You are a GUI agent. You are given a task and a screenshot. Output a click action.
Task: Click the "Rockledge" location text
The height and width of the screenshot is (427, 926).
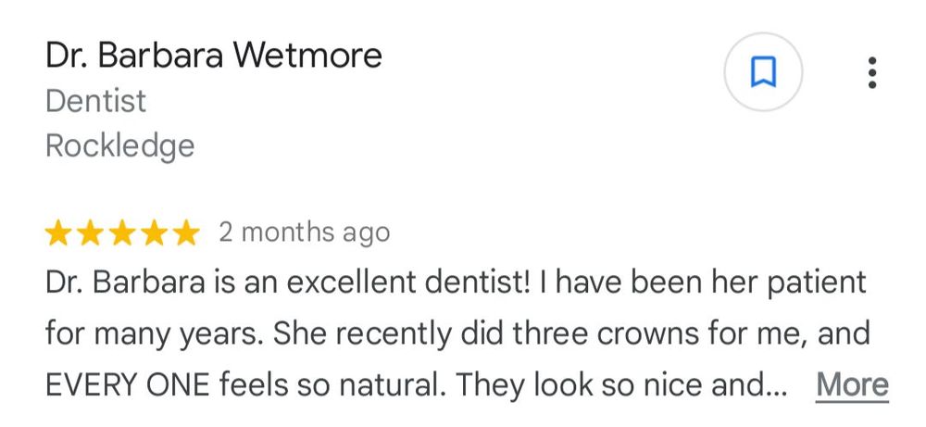point(119,145)
